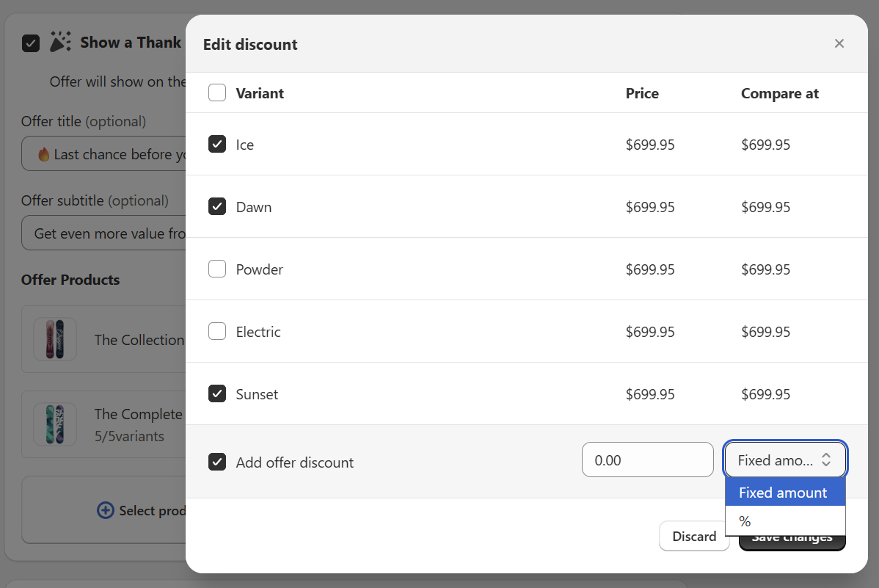Uncheck the Ice variant checkbox
The height and width of the screenshot is (588, 879).
coord(217,145)
